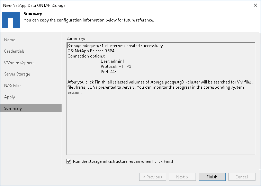Image resolution: width=261 pixels, height=186 pixels.
Task: Click the 'Connection options:' line
Action: point(86,56)
